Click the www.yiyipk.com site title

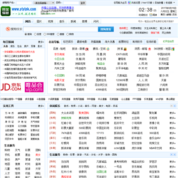pyautogui.click(x=24, y=9)
